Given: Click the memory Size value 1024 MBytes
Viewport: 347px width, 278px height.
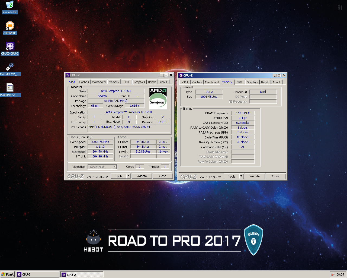Looking at the screenshot, I should (x=209, y=97).
